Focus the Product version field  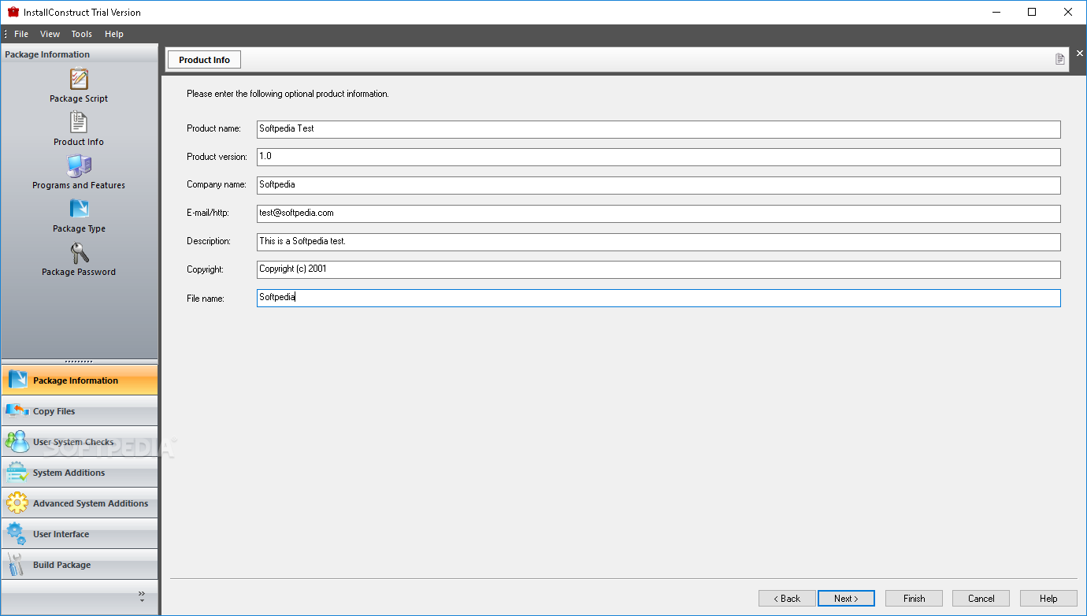click(659, 157)
